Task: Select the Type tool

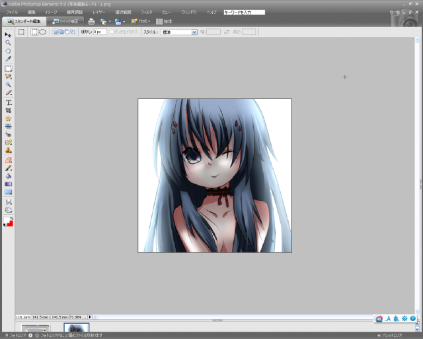Action: [9, 102]
